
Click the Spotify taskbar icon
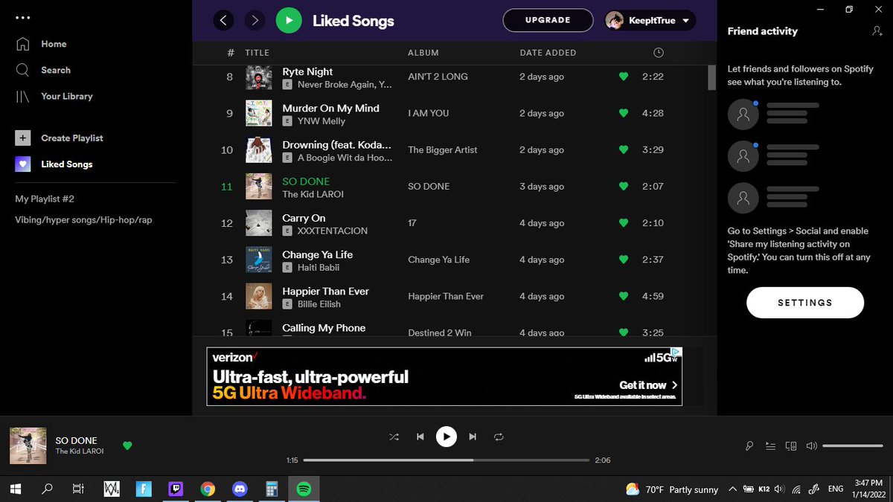(304, 489)
